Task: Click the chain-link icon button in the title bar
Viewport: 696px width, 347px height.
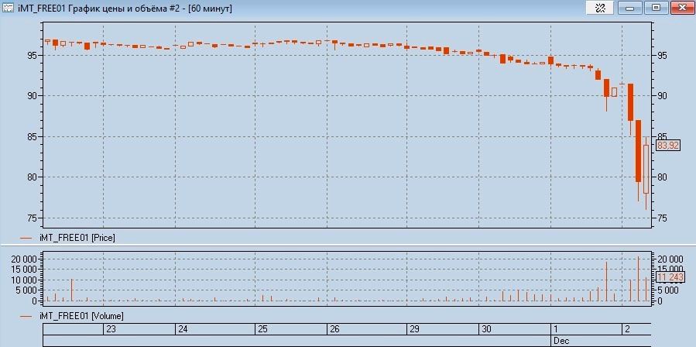Action: 600,8
